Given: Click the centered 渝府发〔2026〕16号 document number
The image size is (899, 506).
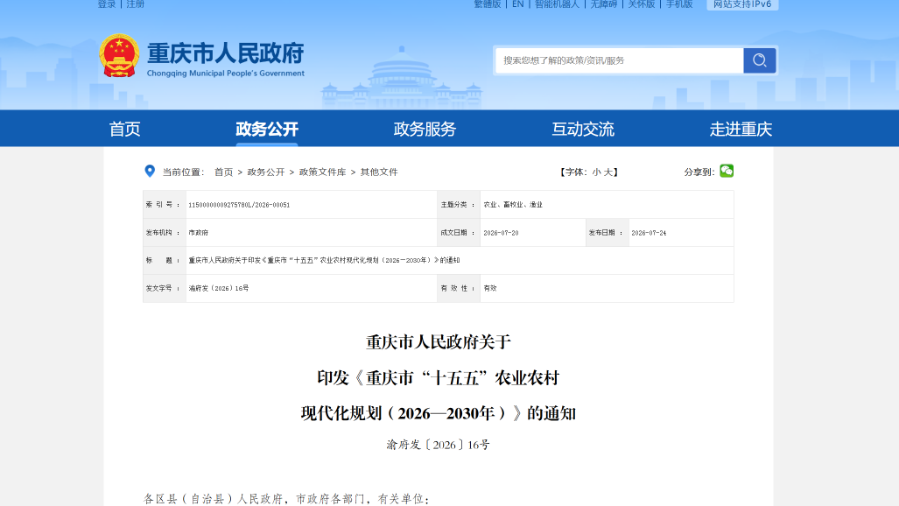Looking at the screenshot, I should 438,445.
